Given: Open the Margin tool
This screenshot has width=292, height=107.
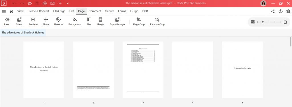Looking at the screenshot, I should (100, 22).
